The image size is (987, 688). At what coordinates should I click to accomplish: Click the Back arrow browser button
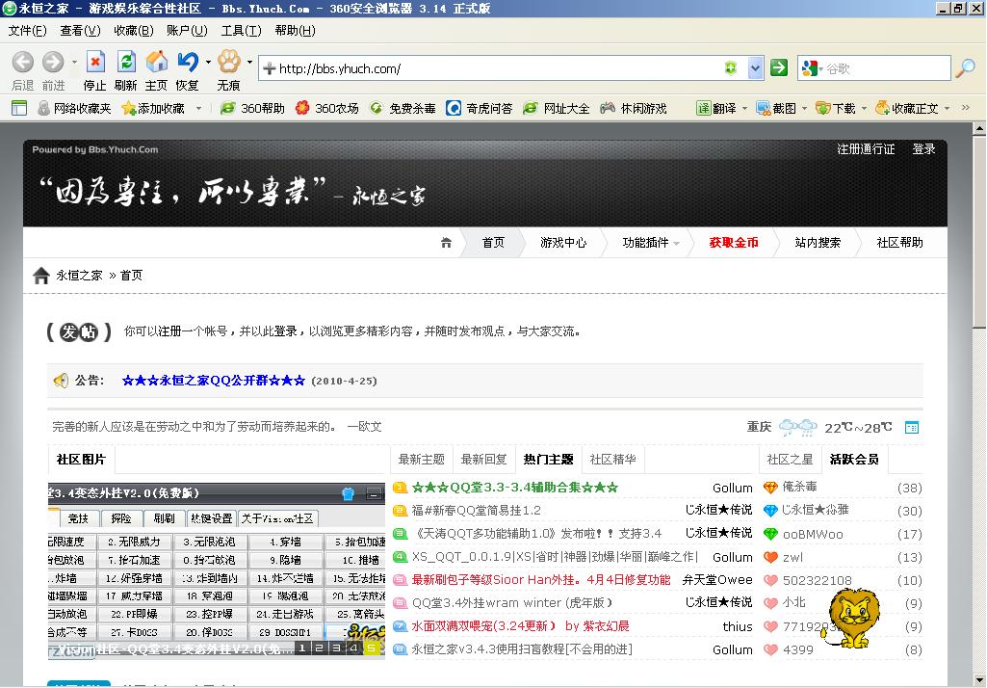coord(23,62)
